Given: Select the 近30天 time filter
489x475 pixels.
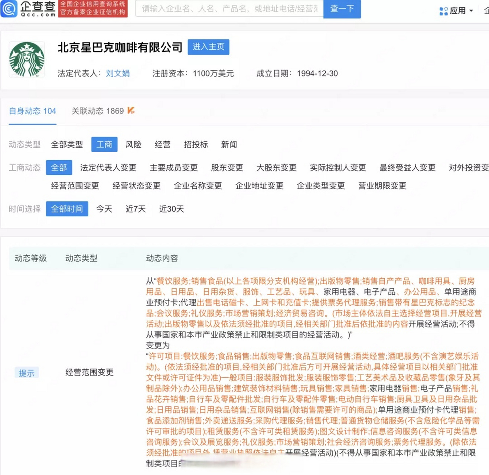Looking at the screenshot, I should tap(171, 209).
